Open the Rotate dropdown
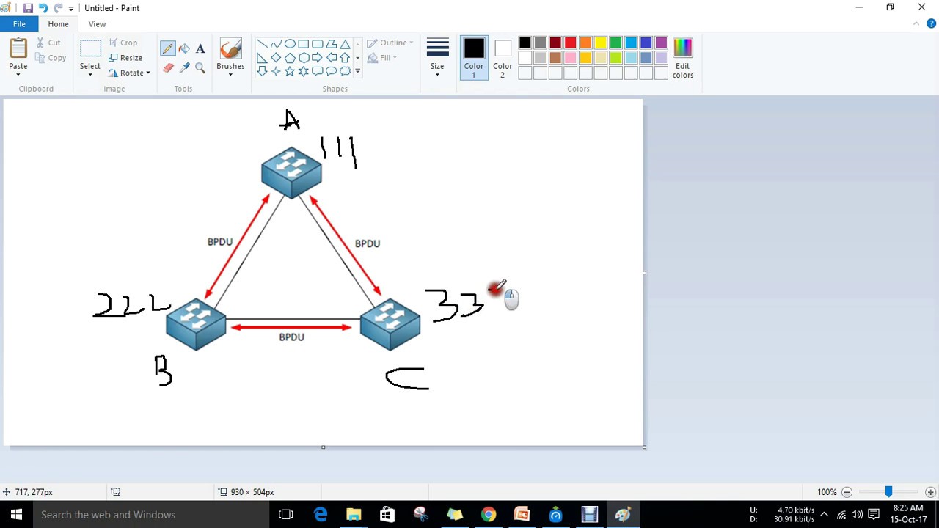The image size is (939, 528). coord(129,73)
